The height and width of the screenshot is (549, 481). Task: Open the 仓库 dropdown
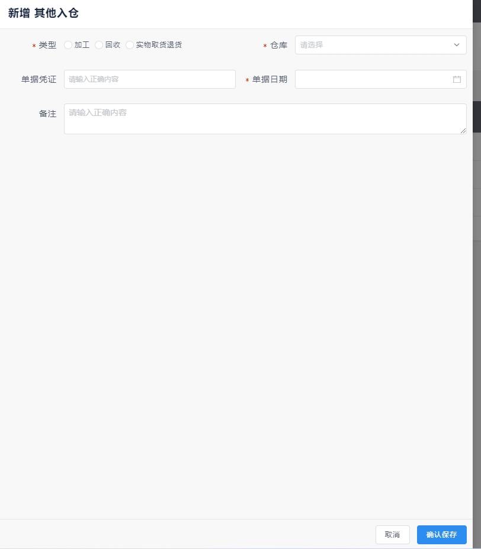pos(380,45)
